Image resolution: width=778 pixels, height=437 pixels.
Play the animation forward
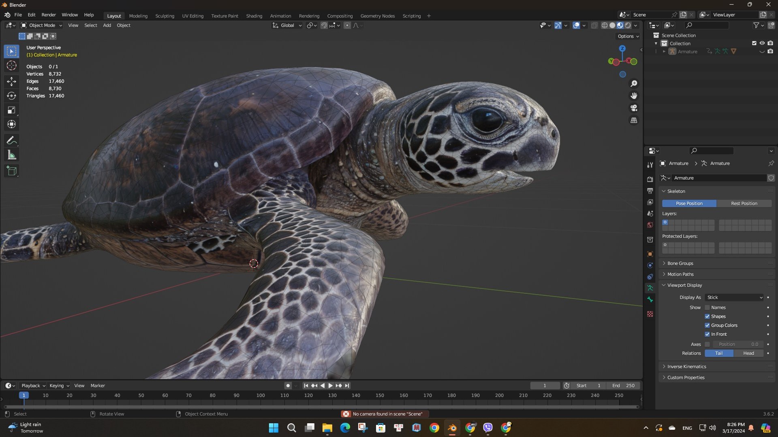click(x=331, y=386)
